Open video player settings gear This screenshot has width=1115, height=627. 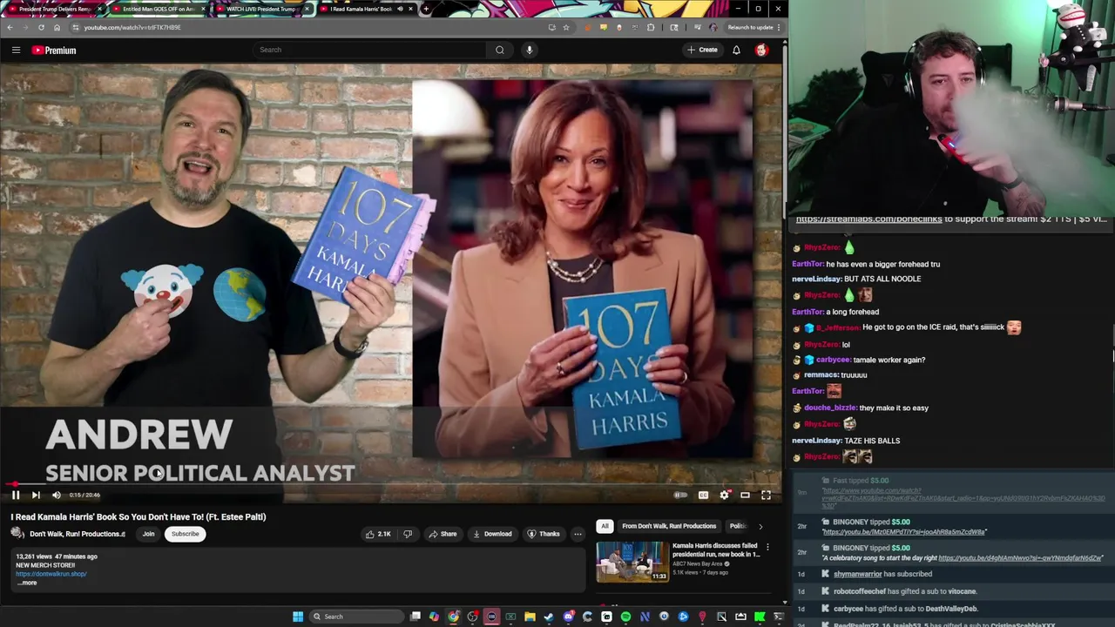coord(724,495)
